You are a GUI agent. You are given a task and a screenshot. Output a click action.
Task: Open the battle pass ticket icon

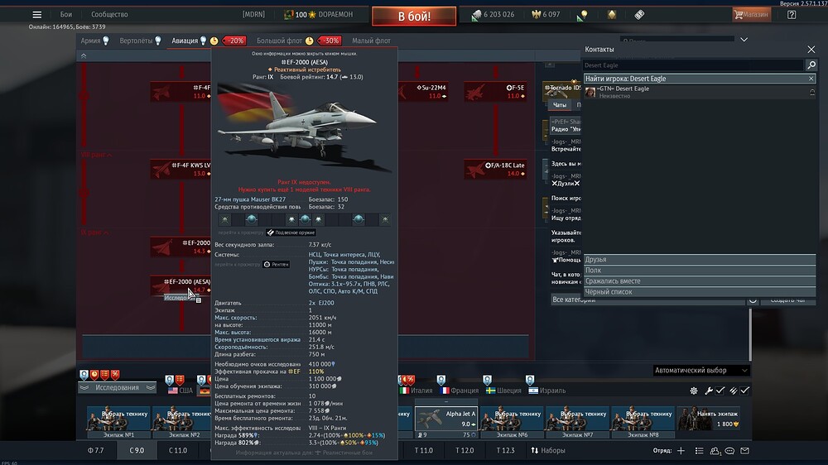pyautogui.click(x=639, y=15)
